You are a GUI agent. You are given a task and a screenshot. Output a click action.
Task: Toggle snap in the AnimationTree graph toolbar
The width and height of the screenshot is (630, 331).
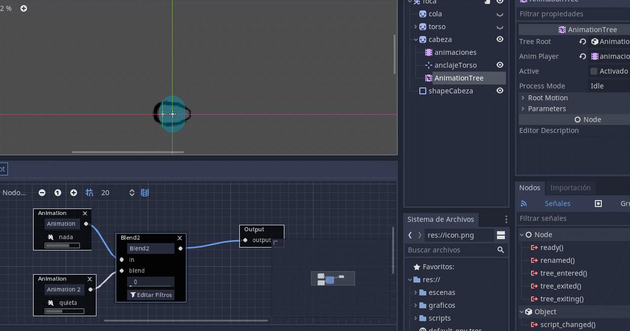(x=89, y=192)
